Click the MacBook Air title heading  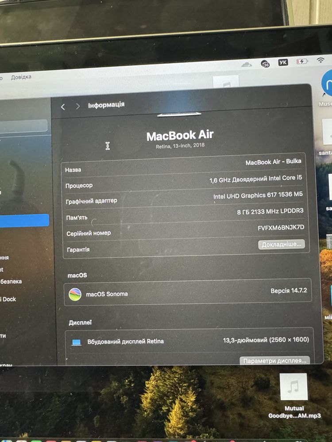(x=180, y=136)
